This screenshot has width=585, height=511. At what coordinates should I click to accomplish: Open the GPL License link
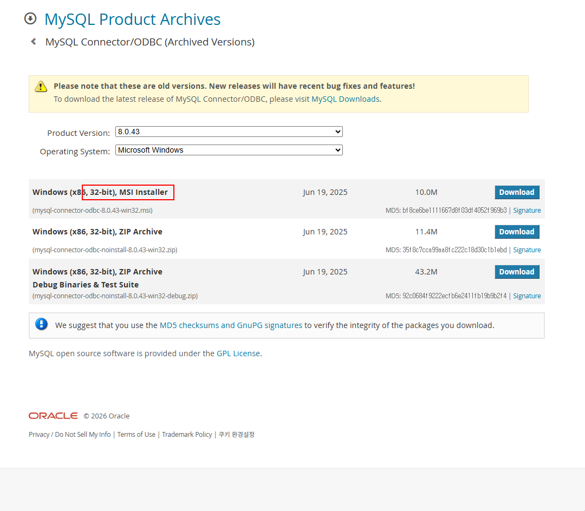238,353
